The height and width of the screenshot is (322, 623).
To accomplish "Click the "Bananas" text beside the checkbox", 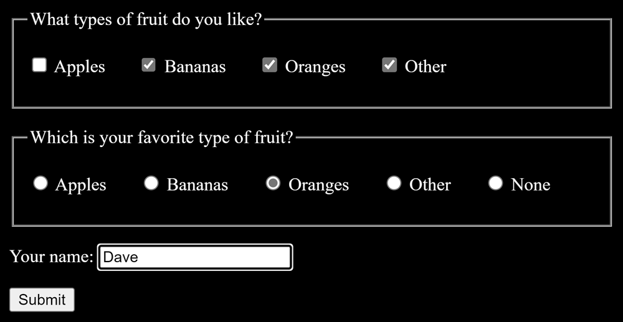I will (x=195, y=67).
